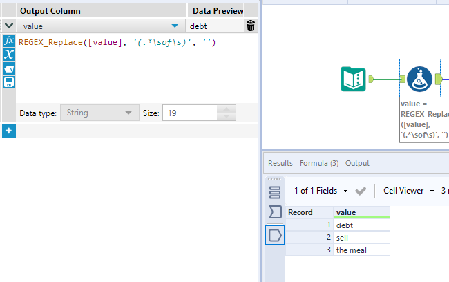
Task: Select record number 2 row header
Action: coord(309,237)
